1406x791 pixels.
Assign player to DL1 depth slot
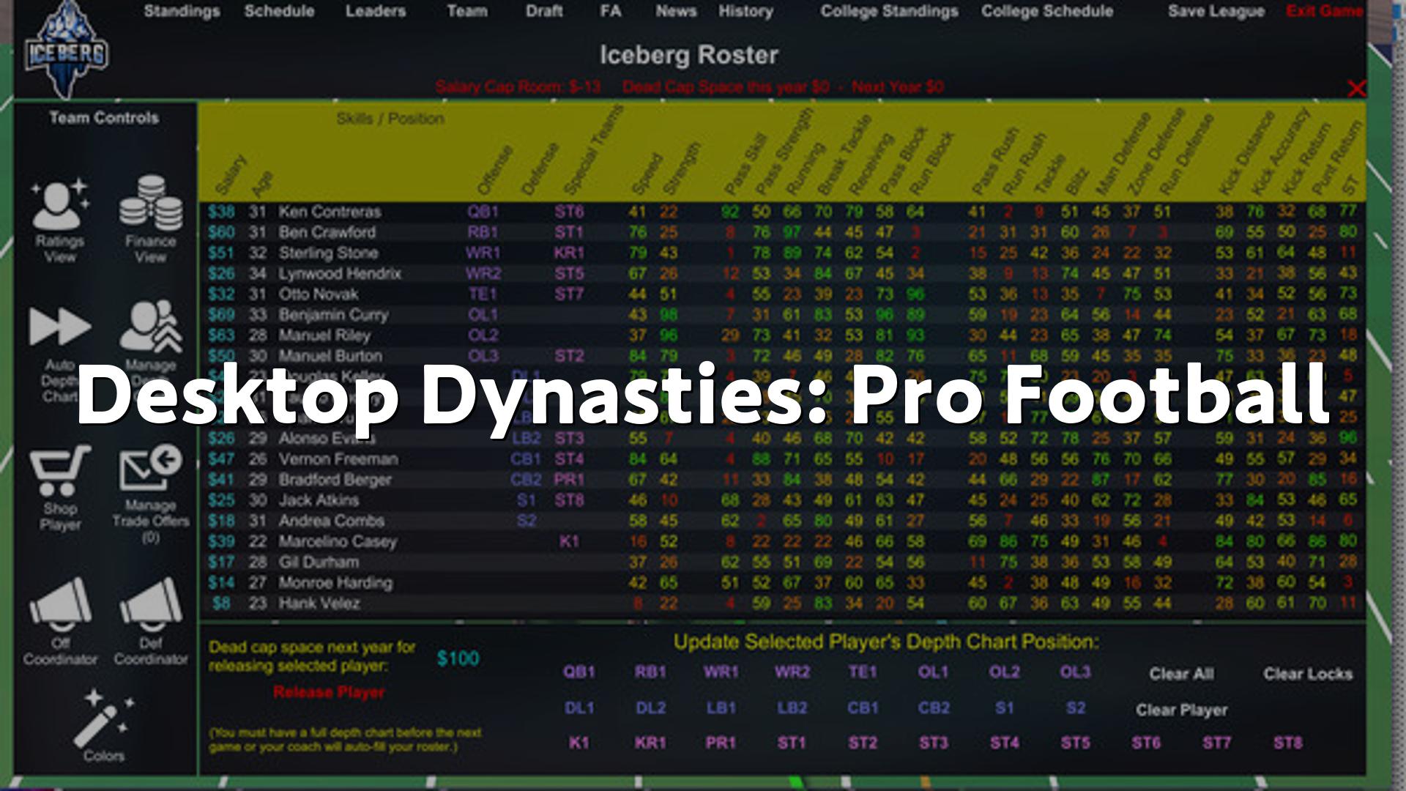[579, 708]
